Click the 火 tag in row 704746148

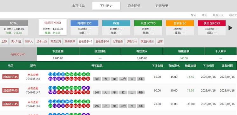(132, 79)
